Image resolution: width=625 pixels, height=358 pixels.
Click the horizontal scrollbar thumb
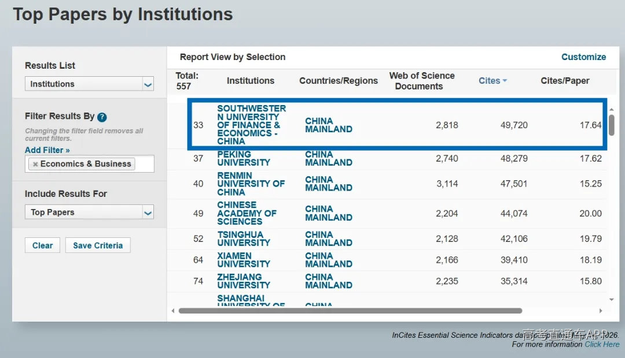[350, 311]
